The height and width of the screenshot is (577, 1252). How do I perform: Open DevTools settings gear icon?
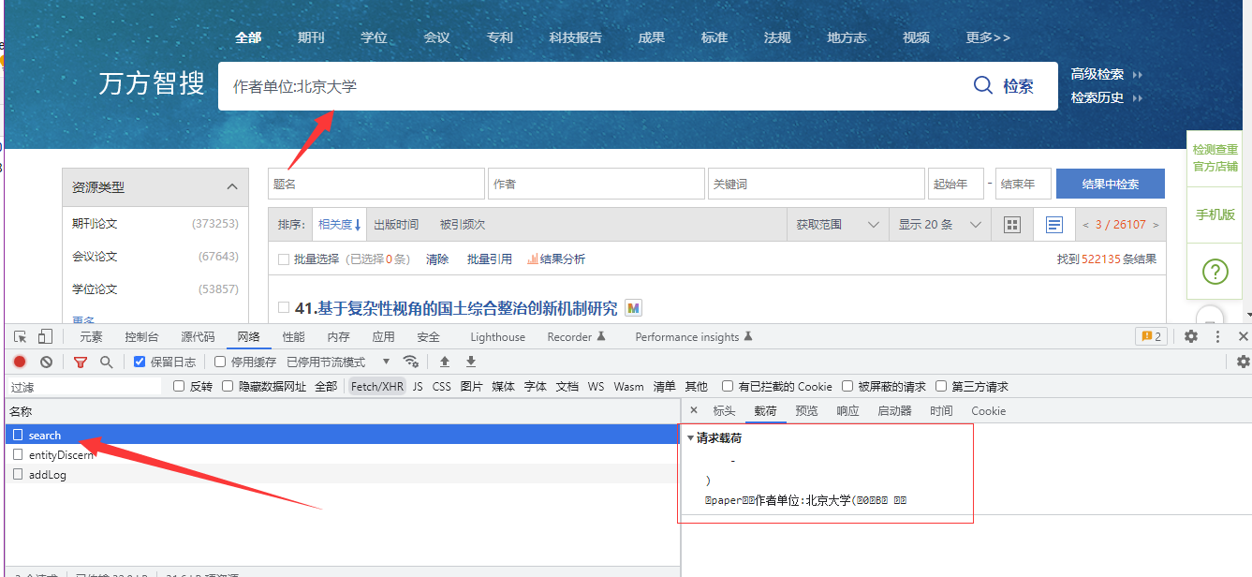point(1191,336)
